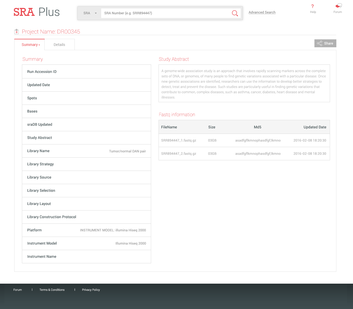Open Terms & Conditions footer link
Screen dimensions: 353x309
click(52, 290)
